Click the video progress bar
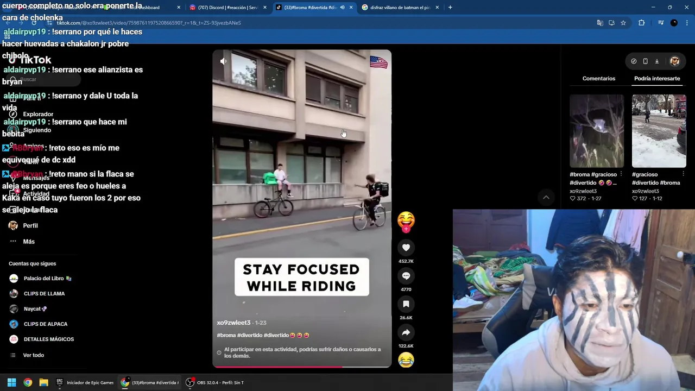 click(301, 367)
